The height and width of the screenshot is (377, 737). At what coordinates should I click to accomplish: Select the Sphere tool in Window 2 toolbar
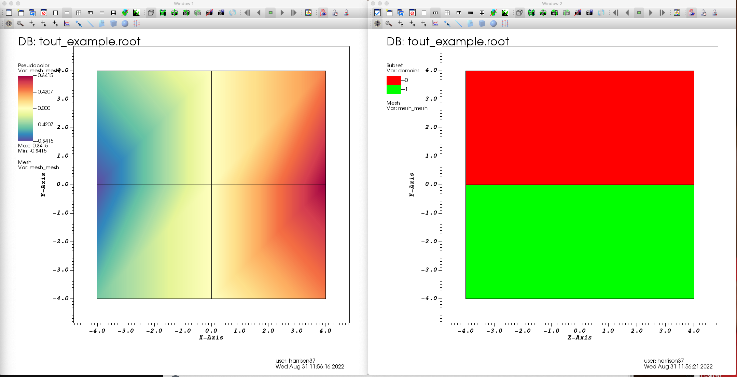pyautogui.click(x=493, y=24)
